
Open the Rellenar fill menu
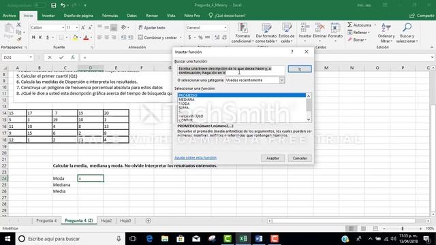(359, 33)
